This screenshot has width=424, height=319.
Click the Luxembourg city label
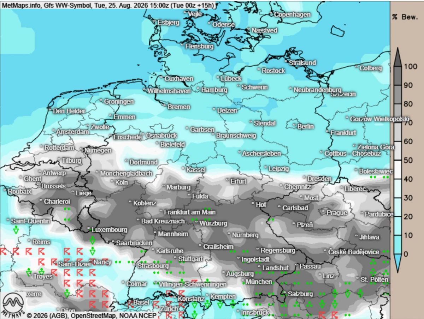pos(109,230)
